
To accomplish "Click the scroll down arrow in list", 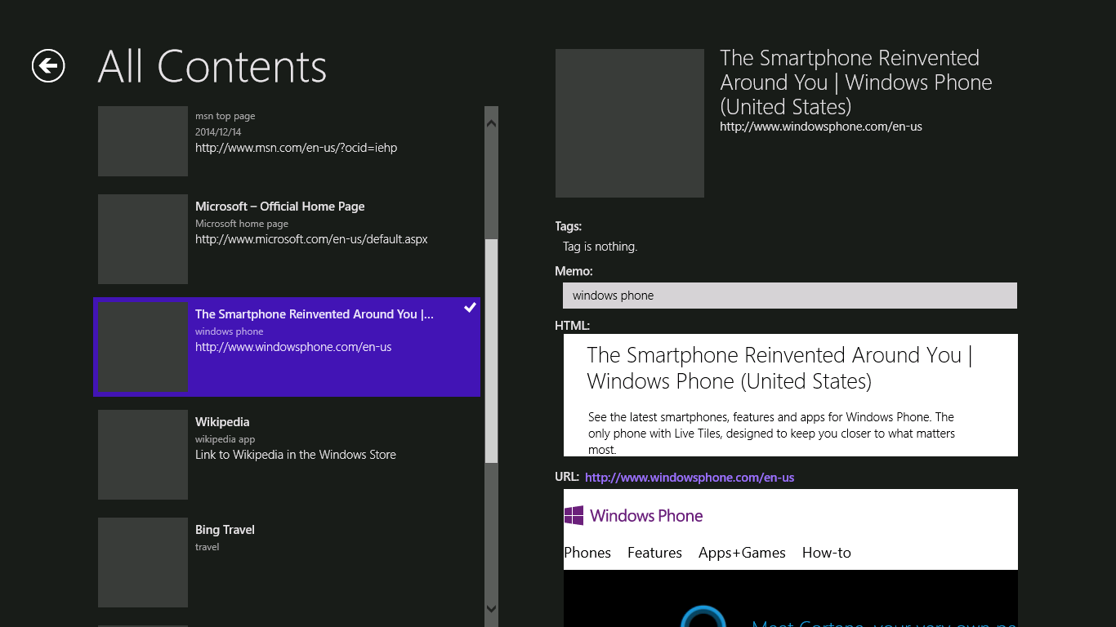I will click(x=491, y=608).
